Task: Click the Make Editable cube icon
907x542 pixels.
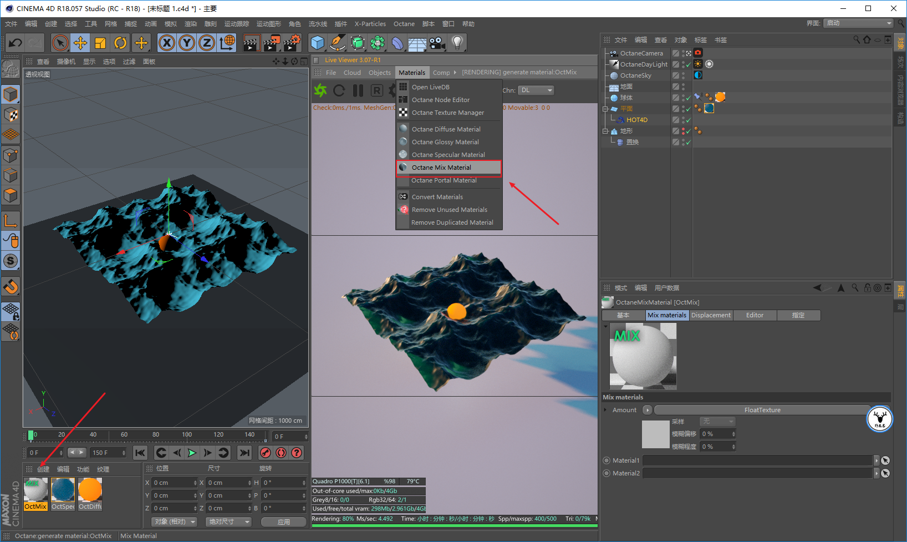Action: click(x=11, y=94)
